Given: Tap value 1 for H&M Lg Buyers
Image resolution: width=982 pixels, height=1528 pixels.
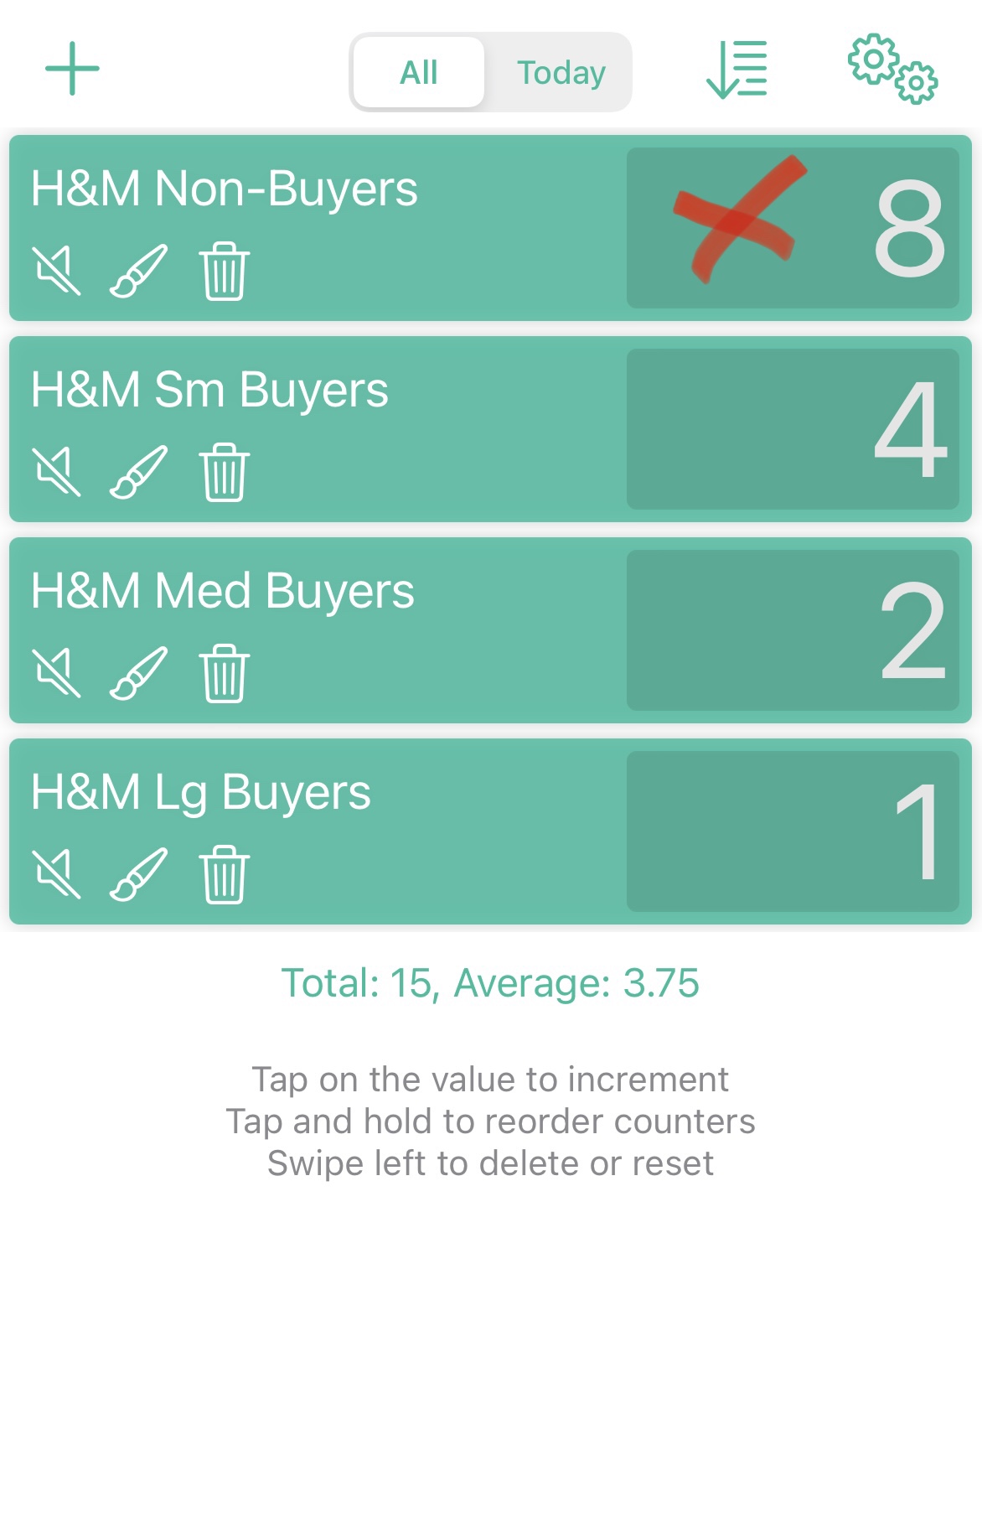Looking at the screenshot, I should coord(793,831).
